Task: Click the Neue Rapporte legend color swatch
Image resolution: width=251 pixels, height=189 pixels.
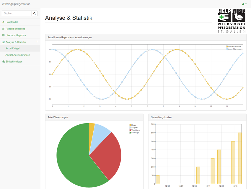Action: (227, 47)
